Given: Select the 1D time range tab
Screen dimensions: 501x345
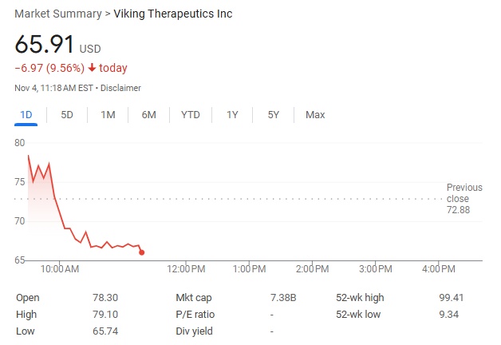Looking at the screenshot, I should [26, 115].
